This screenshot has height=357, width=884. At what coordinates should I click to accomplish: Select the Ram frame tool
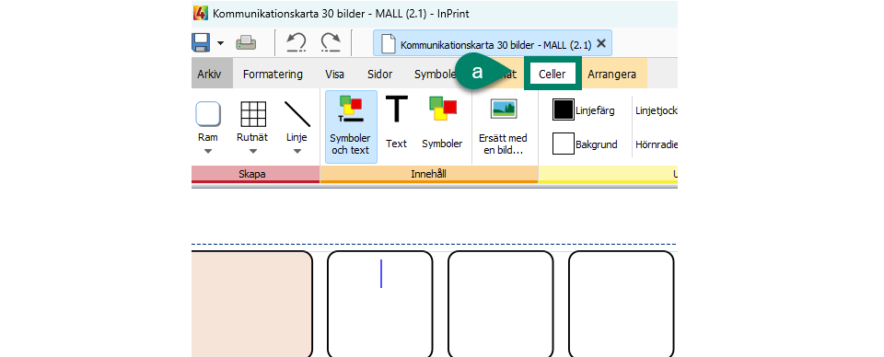(x=208, y=121)
